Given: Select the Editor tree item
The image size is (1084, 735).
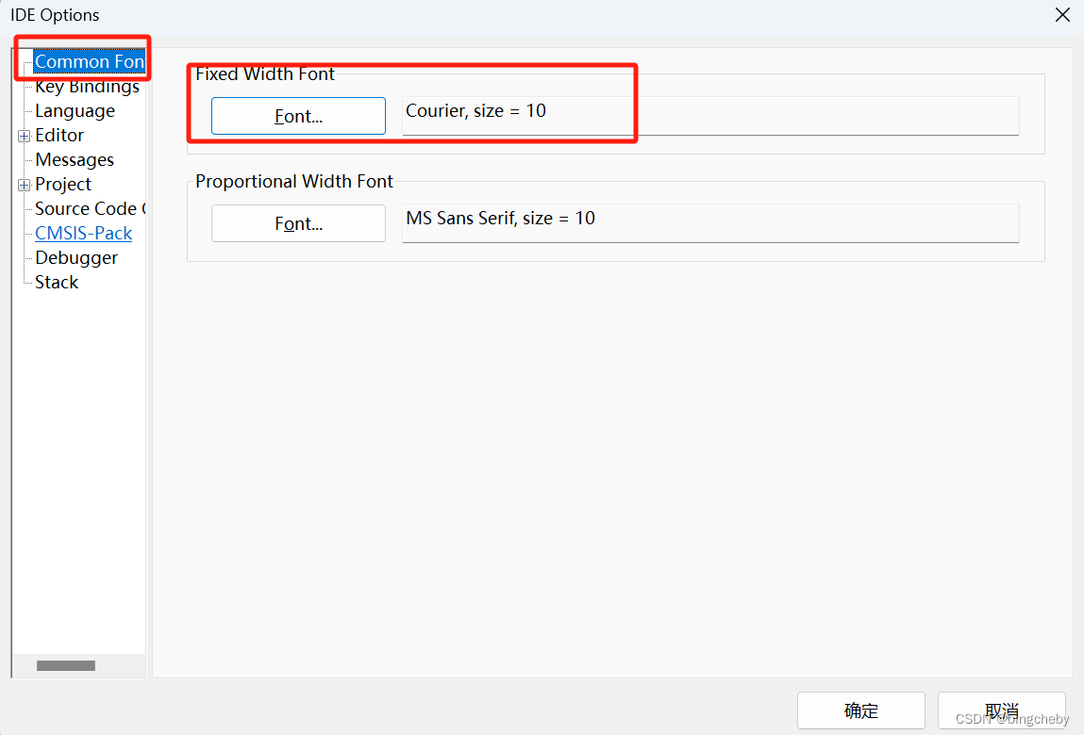Looking at the screenshot, I should point(59,136).
